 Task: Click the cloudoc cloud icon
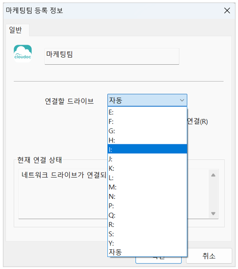(22, 53)
